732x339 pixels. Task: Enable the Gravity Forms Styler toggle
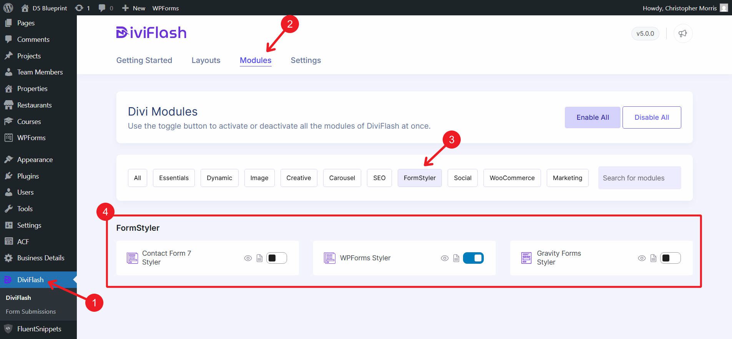pyautogui.click(x=671, y=258)
